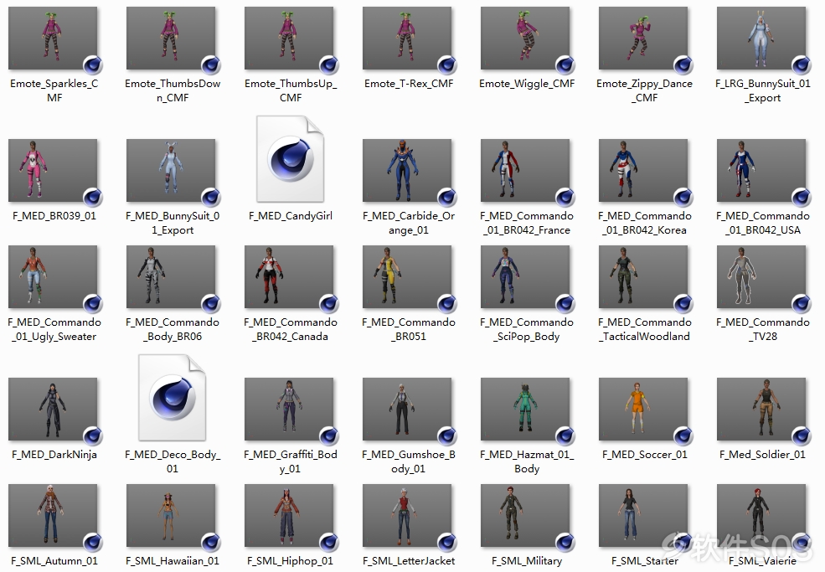Click the file name label F_Med_Soldier_01
Image resolution: width=825 pixels, height=572 pixels.
(762, 455)
